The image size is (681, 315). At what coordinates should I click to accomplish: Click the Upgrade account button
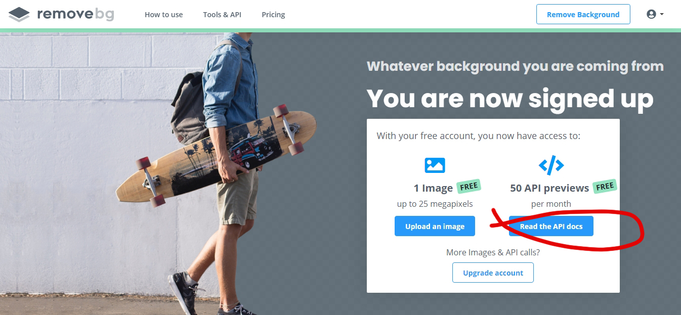point(493,273)
